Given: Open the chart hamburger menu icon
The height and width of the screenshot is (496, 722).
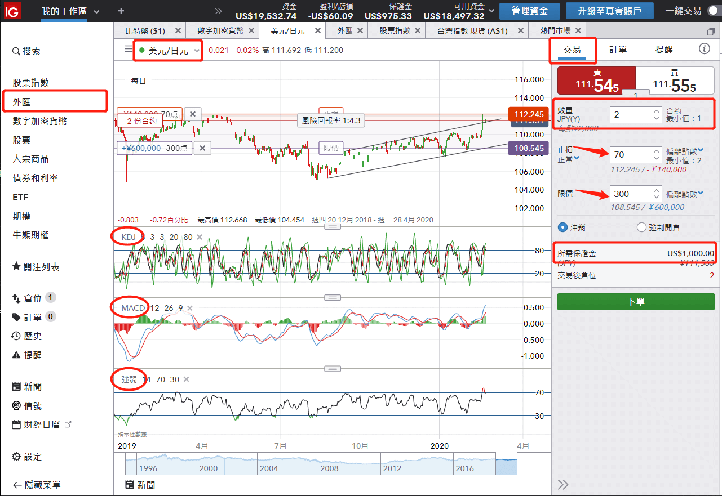Looking at the screenshot, I should (x=129, y=50).
